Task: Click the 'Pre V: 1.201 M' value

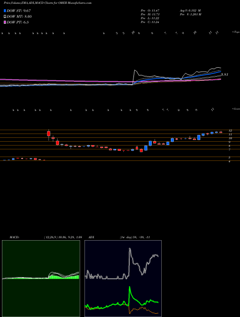Action: tap(190, 14)
